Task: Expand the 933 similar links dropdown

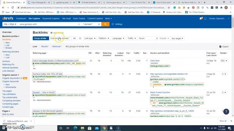Action: tap(224, 61)
